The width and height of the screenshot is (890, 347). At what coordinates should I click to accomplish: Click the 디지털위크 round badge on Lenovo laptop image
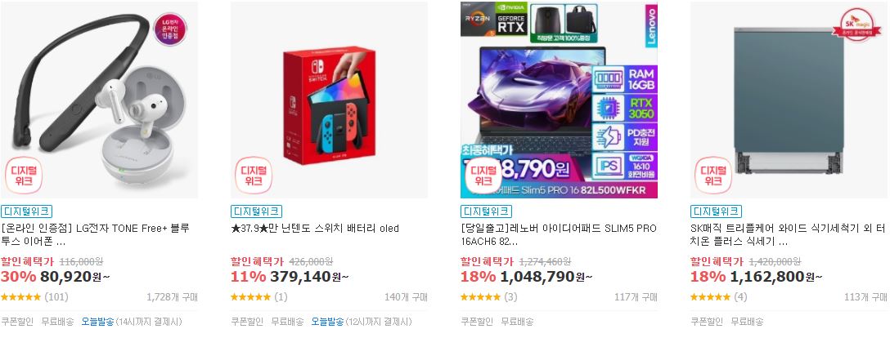483,176
